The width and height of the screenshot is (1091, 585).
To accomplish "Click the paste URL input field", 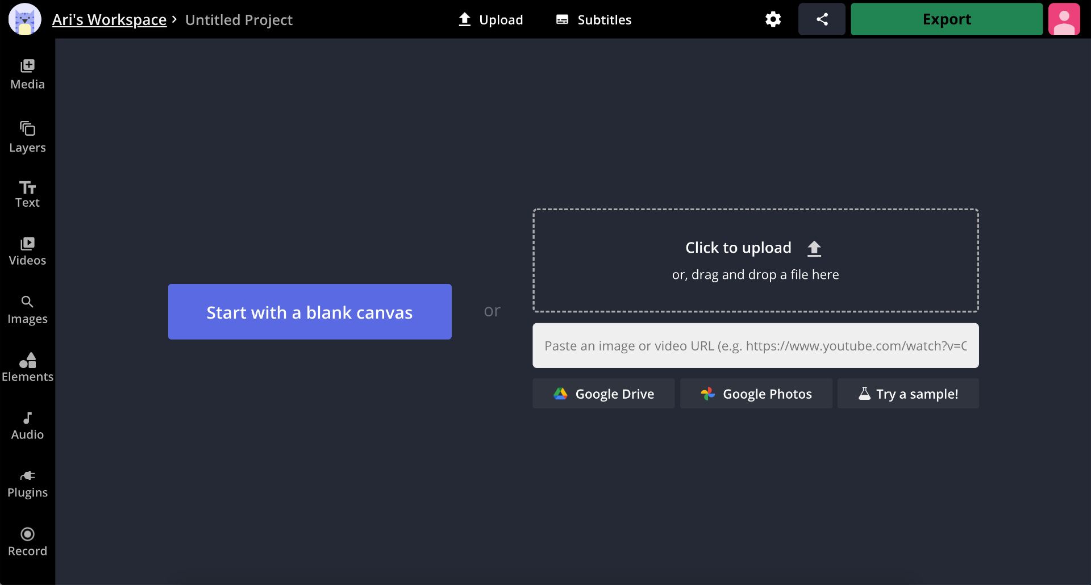I will [755, 346].
